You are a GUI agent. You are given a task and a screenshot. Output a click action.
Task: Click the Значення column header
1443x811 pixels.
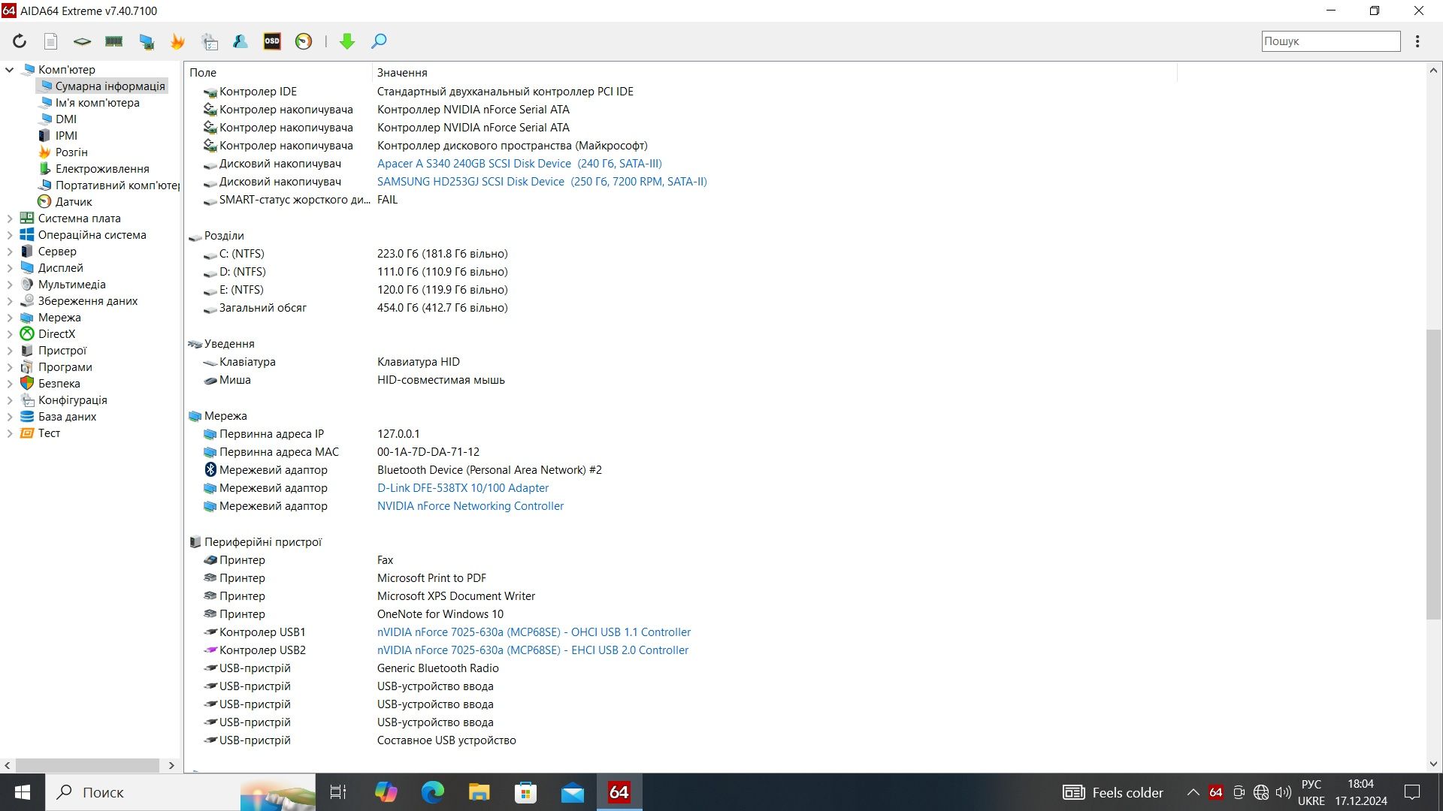(774, 73)
